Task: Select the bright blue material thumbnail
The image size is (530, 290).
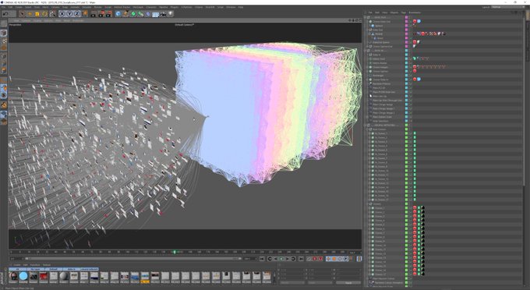Action: (x=23, y=276)
